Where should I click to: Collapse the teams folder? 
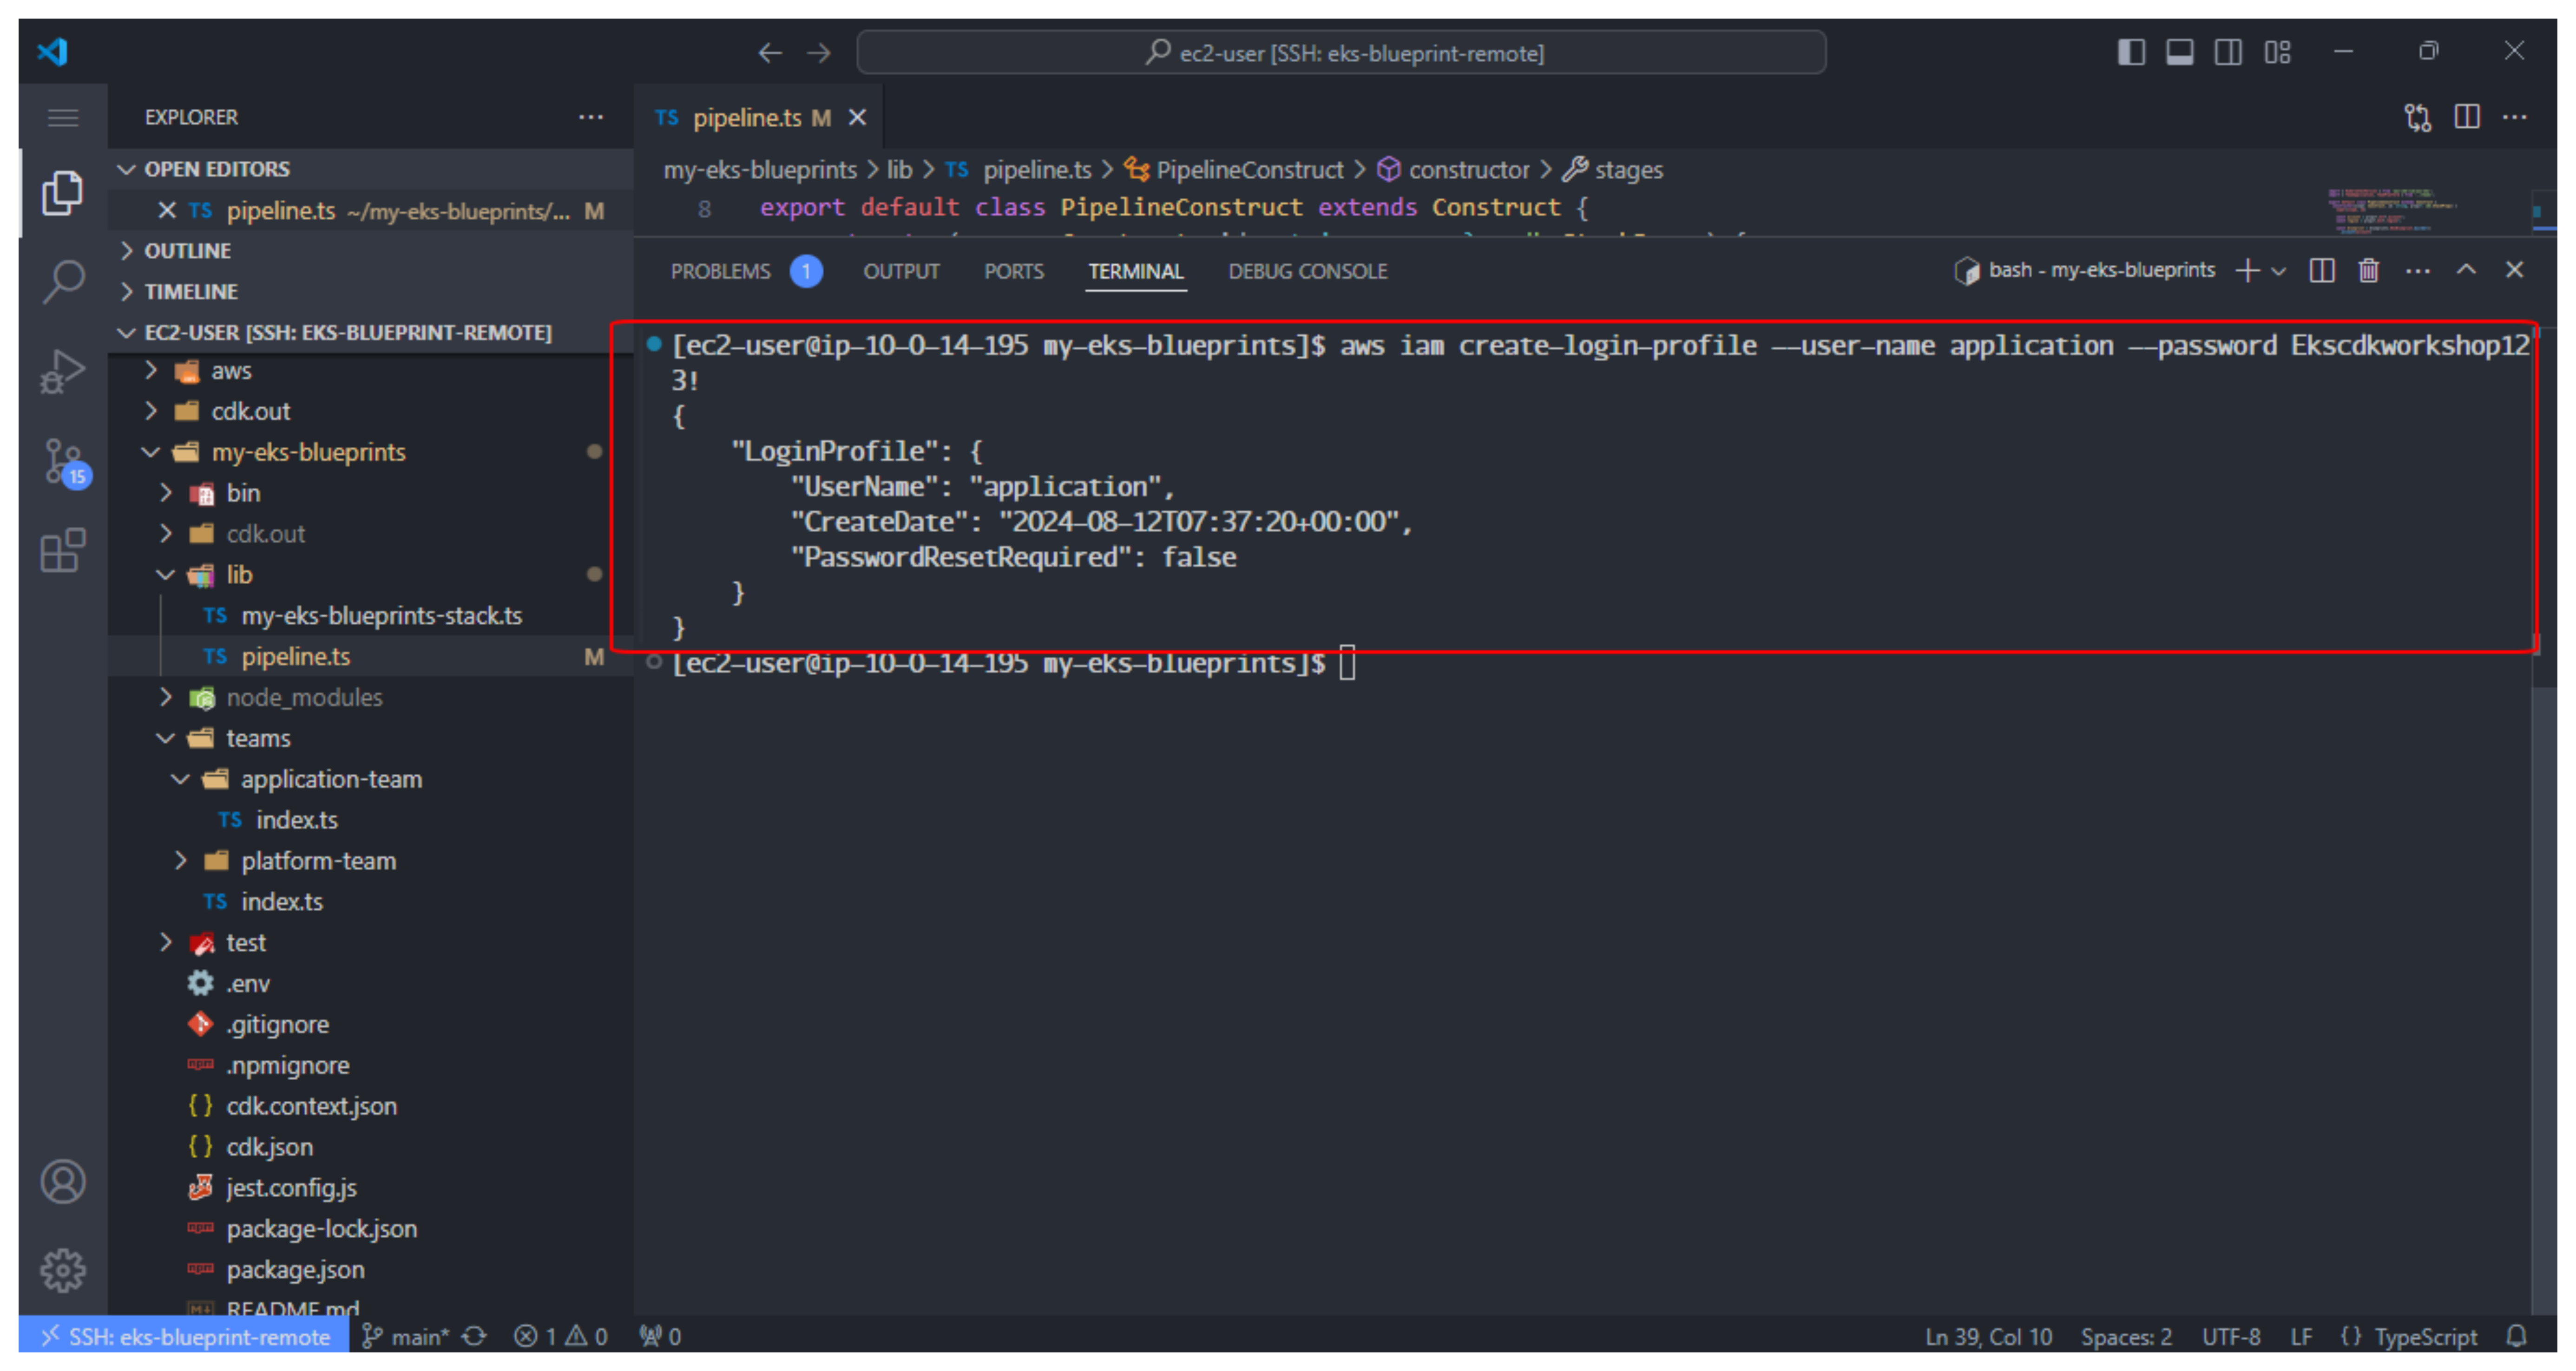258,738
